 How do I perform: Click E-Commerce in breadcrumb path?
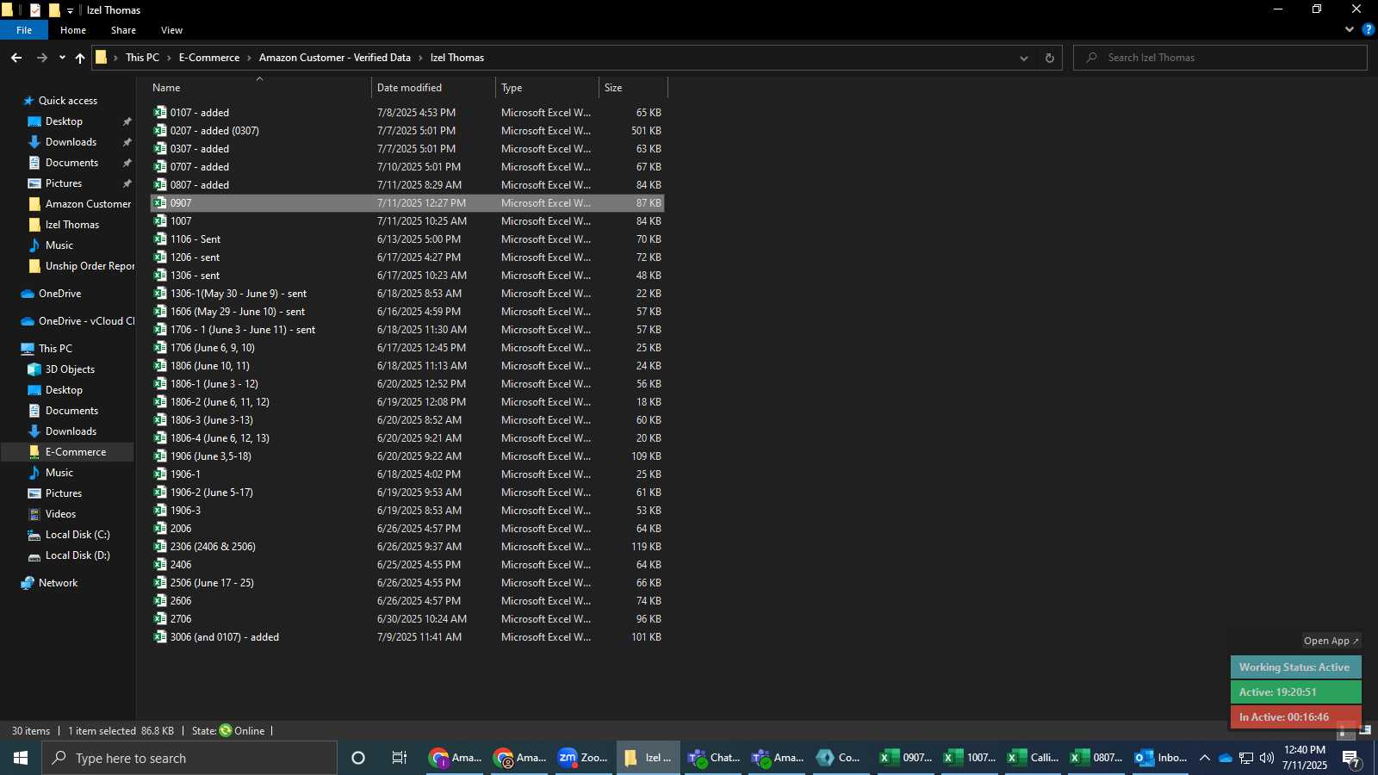209,58
